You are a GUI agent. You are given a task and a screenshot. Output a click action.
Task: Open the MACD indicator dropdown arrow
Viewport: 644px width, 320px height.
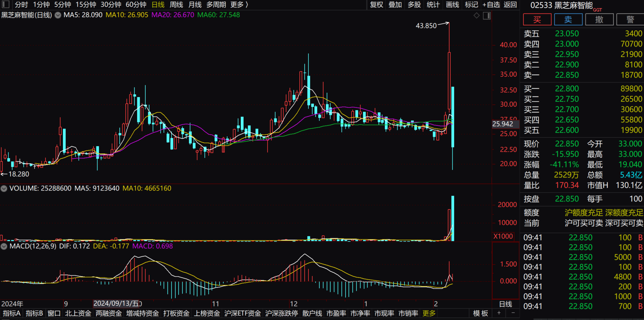pyautogui.click(x=4, y=246)
